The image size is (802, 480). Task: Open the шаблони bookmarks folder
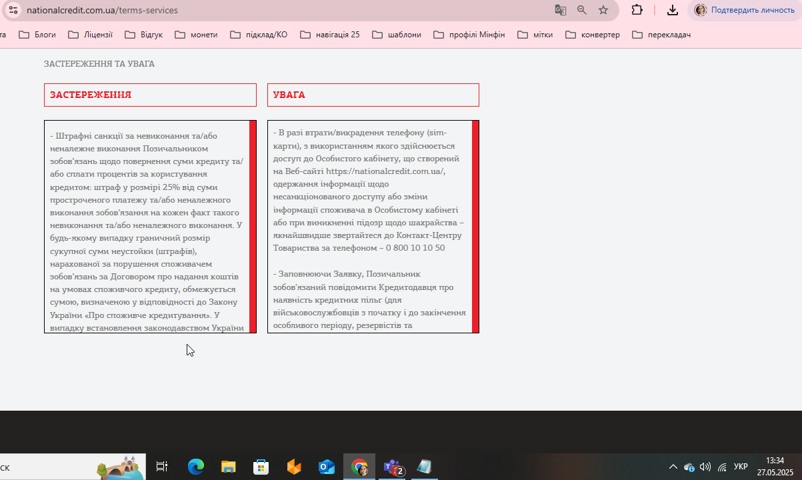pos(397,35)
